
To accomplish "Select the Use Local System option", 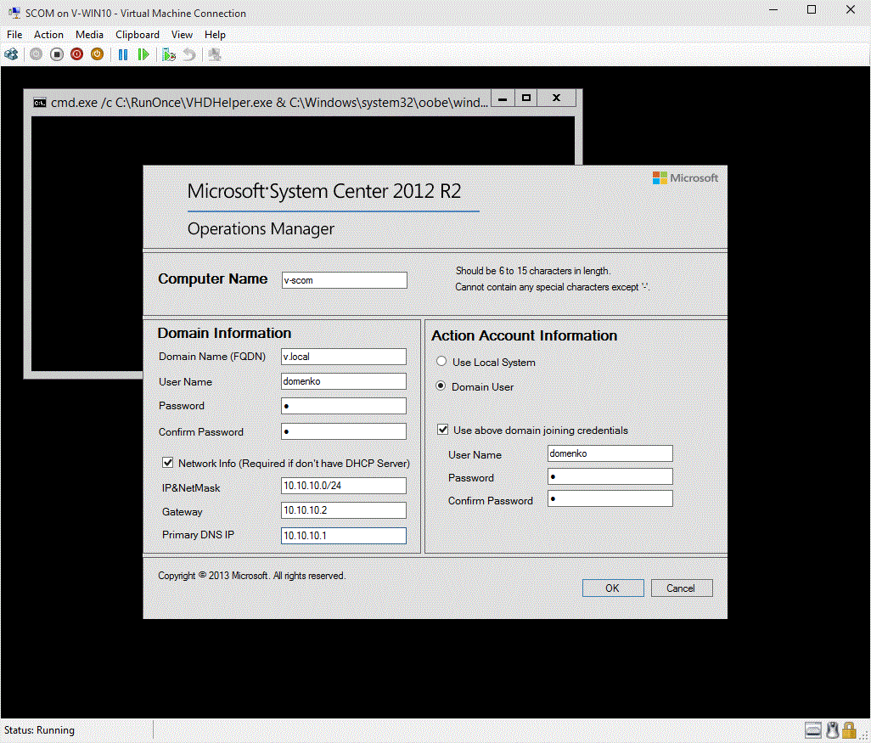I will [441, 362].
